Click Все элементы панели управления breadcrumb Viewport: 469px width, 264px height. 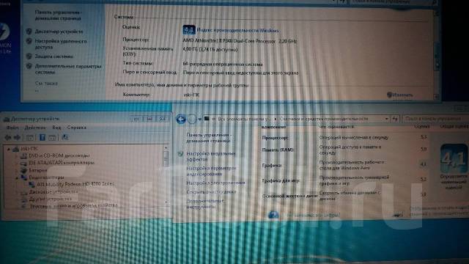(x=244, y=119)
